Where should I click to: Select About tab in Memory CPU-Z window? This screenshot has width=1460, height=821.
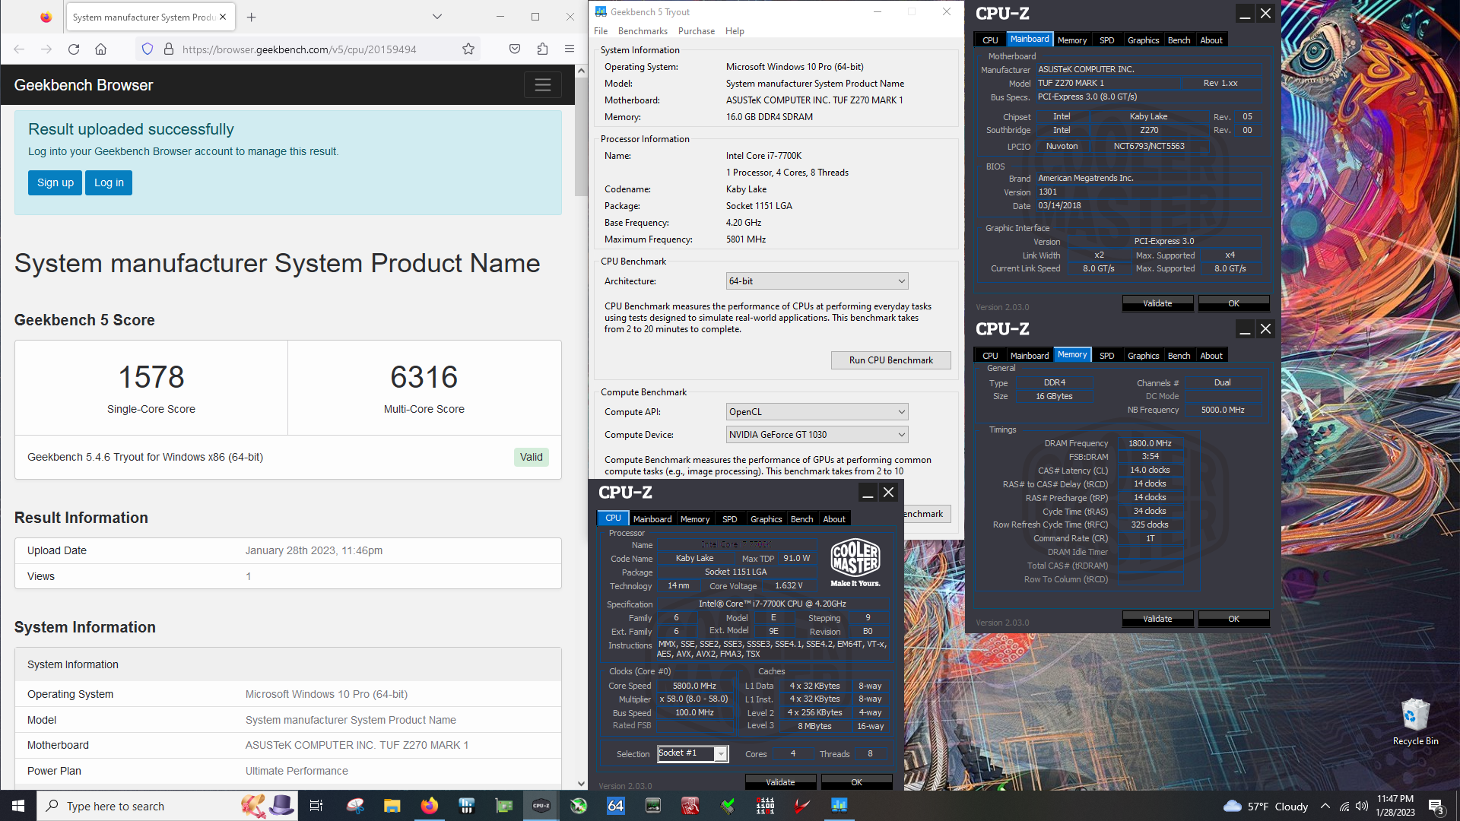pyautogui.click(x=1211, y=356)
